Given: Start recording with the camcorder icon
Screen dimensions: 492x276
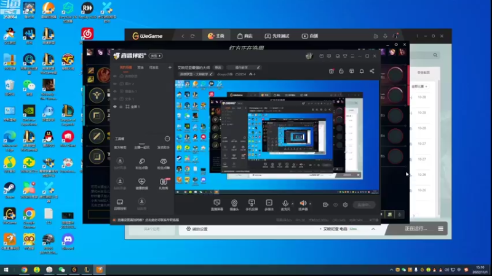Looking at the screenshot, I should pyautogui.click(x=325, y=205).
